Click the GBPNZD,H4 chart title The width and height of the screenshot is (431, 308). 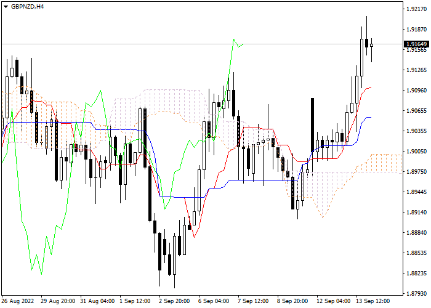tap(27, 7)
